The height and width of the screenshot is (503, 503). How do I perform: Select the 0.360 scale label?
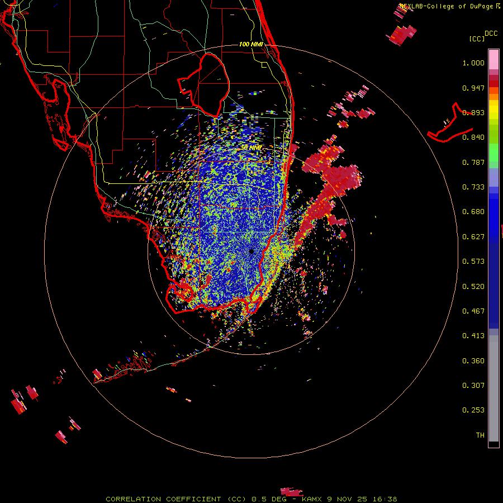click(x=473, y=361)
